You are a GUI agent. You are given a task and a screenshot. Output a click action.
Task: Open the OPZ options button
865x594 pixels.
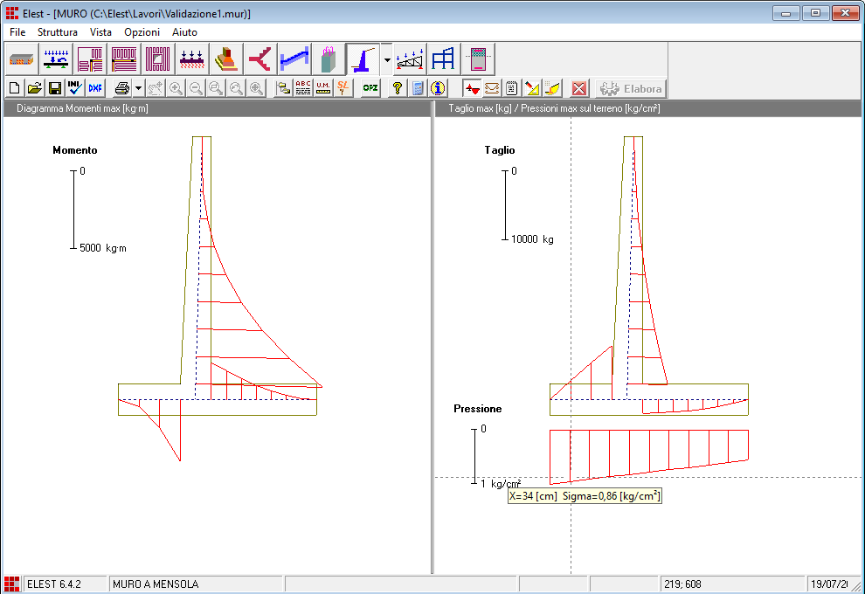click(370, 88)
